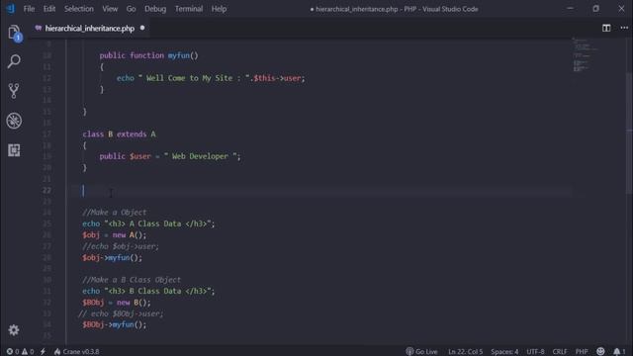The width and height of the screenshot is (633, 356).
Task: Open the Debug view icon
Action: coord(14,121)
